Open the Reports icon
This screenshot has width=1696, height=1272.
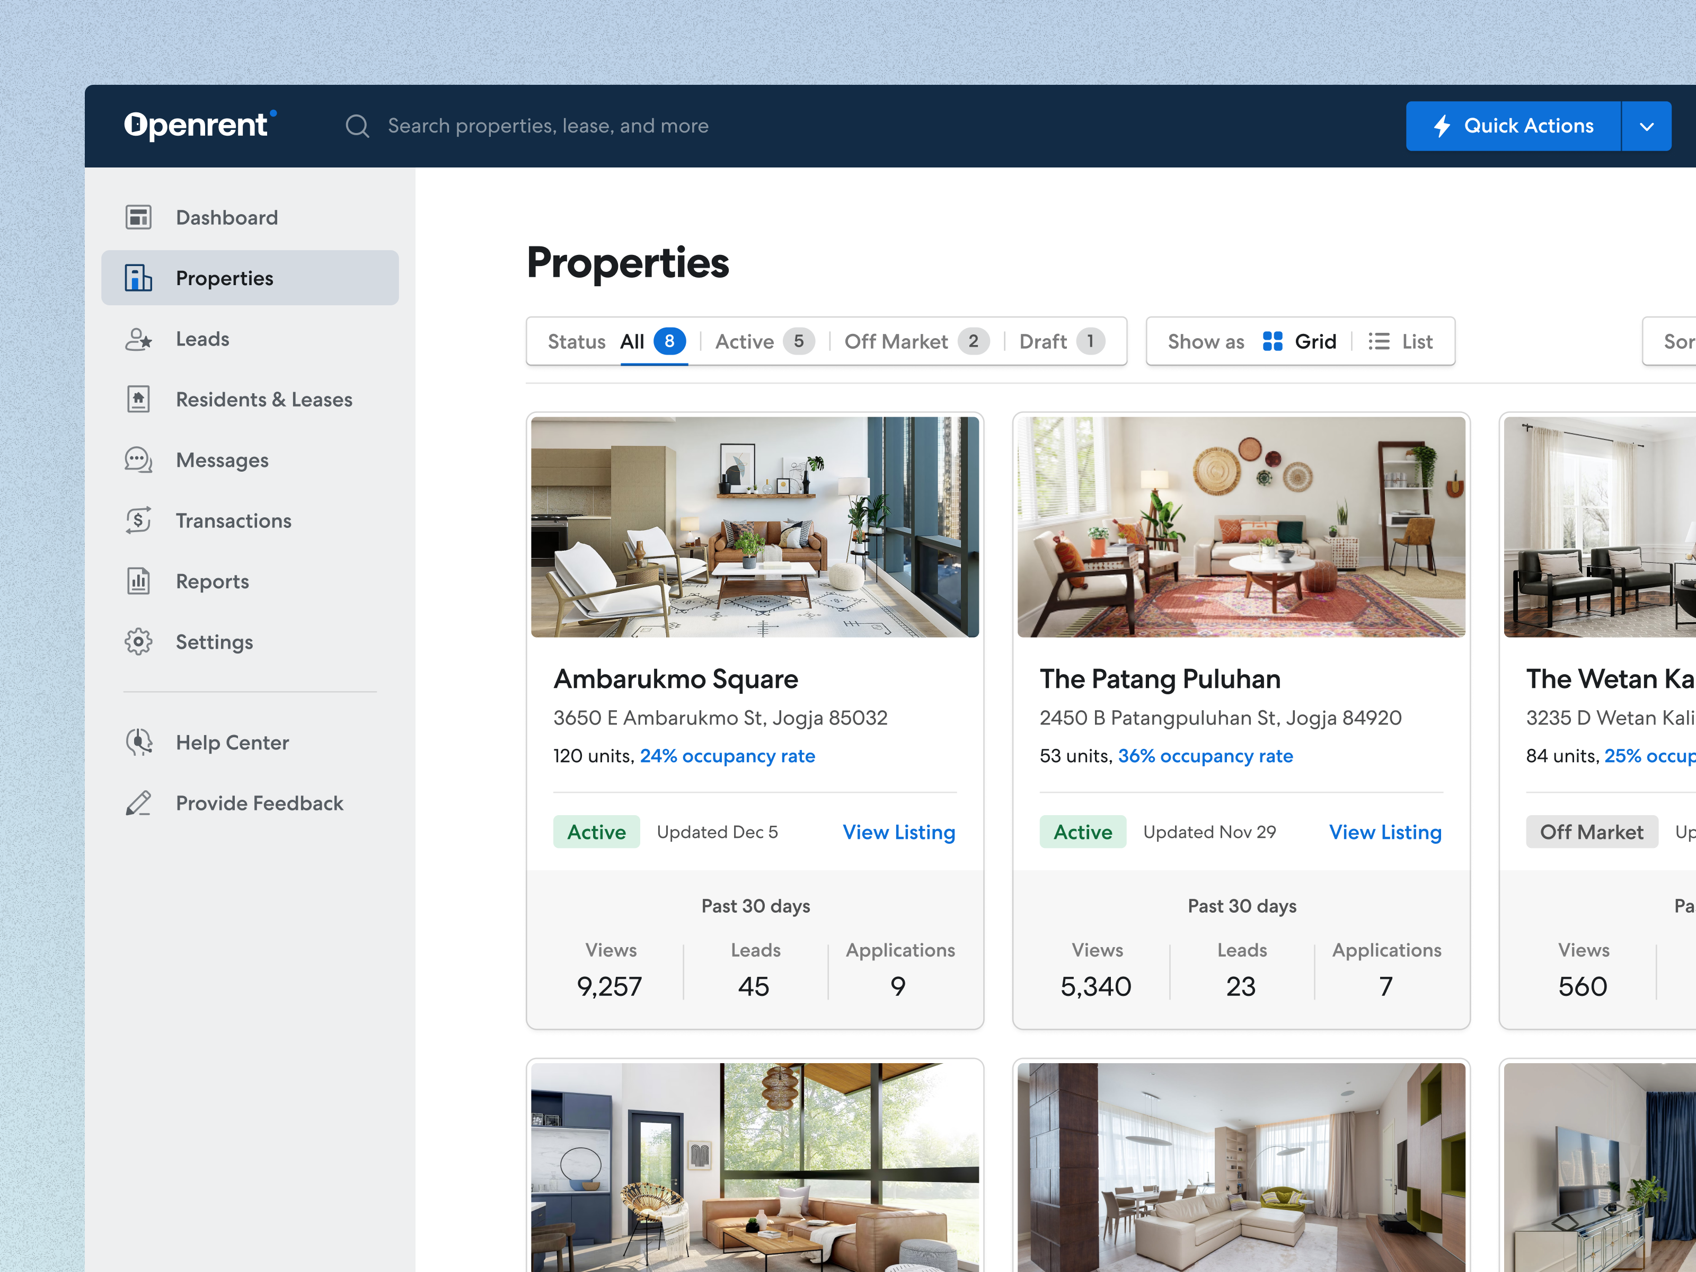click(x=139, y=580)
